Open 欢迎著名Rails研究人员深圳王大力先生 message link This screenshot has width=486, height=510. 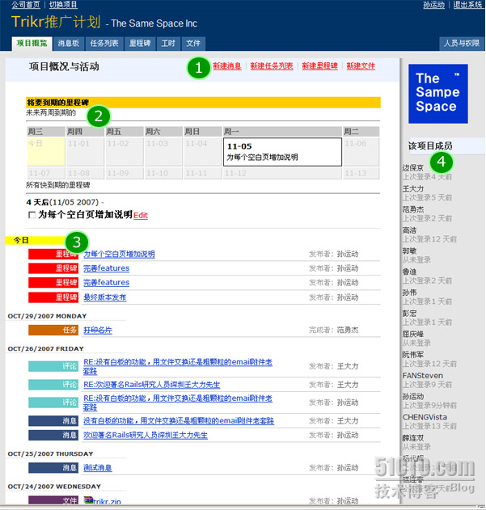146,435
